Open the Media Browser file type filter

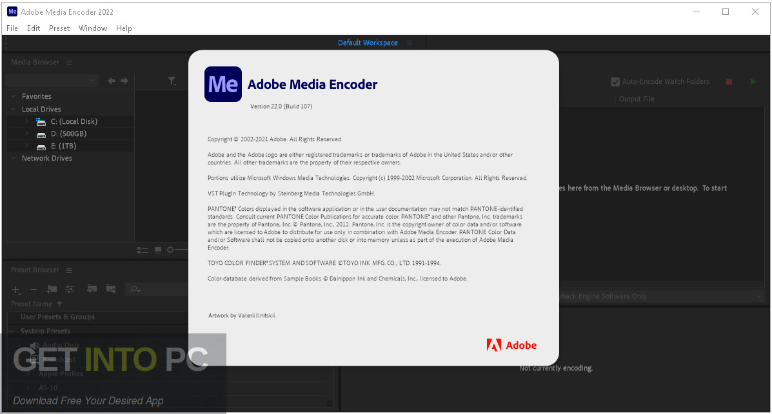pyautogui.click(x=172, y=81)
